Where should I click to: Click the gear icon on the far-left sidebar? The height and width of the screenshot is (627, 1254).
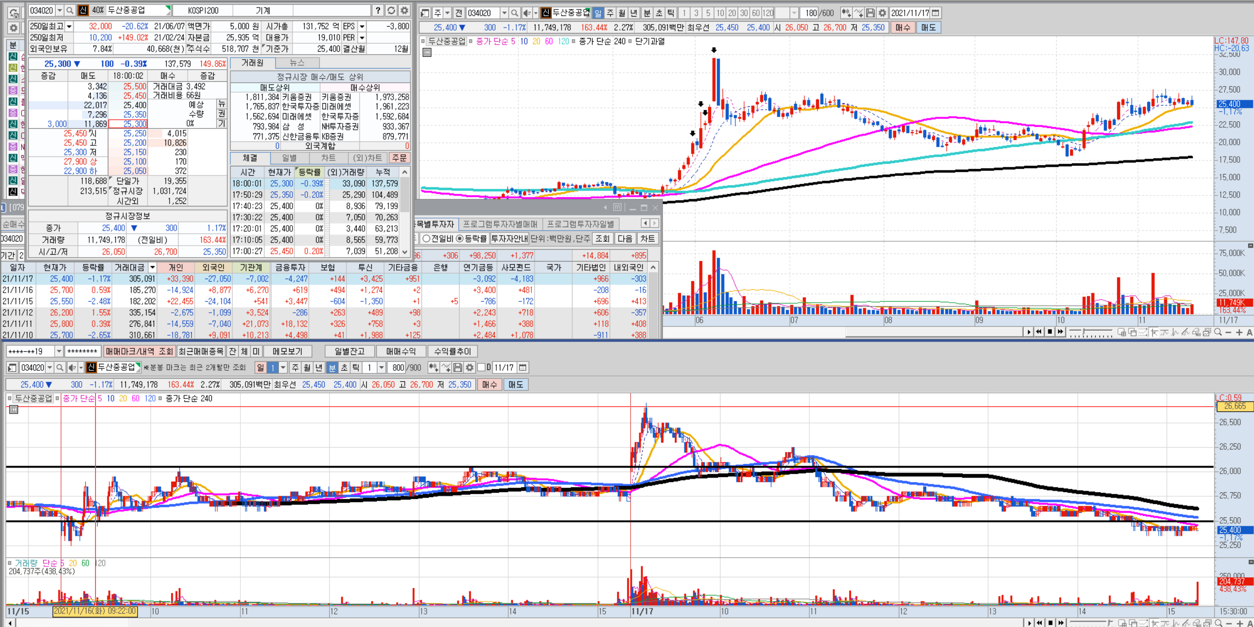pos(14,28)
